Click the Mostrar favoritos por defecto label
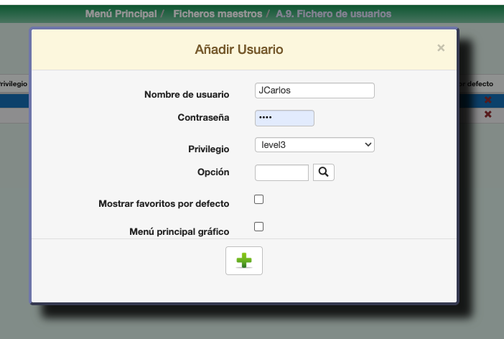 [x=164, y=204]
